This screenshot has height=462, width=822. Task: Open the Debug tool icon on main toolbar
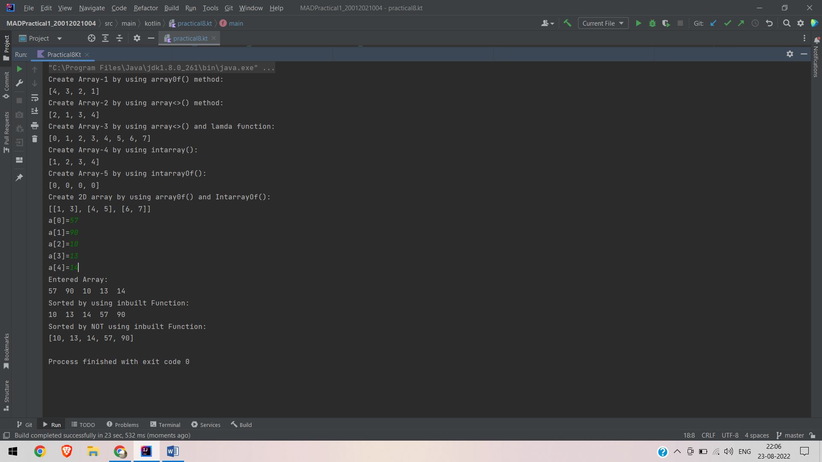[x=652, y=23]
